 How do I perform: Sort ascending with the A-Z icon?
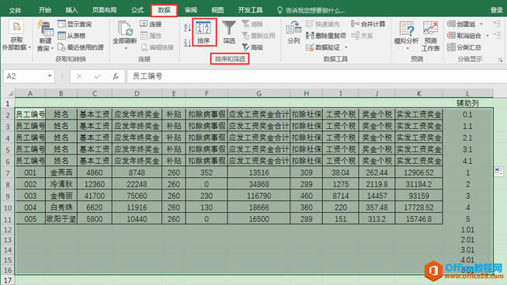pyautogui.click(x=187, y=27)
